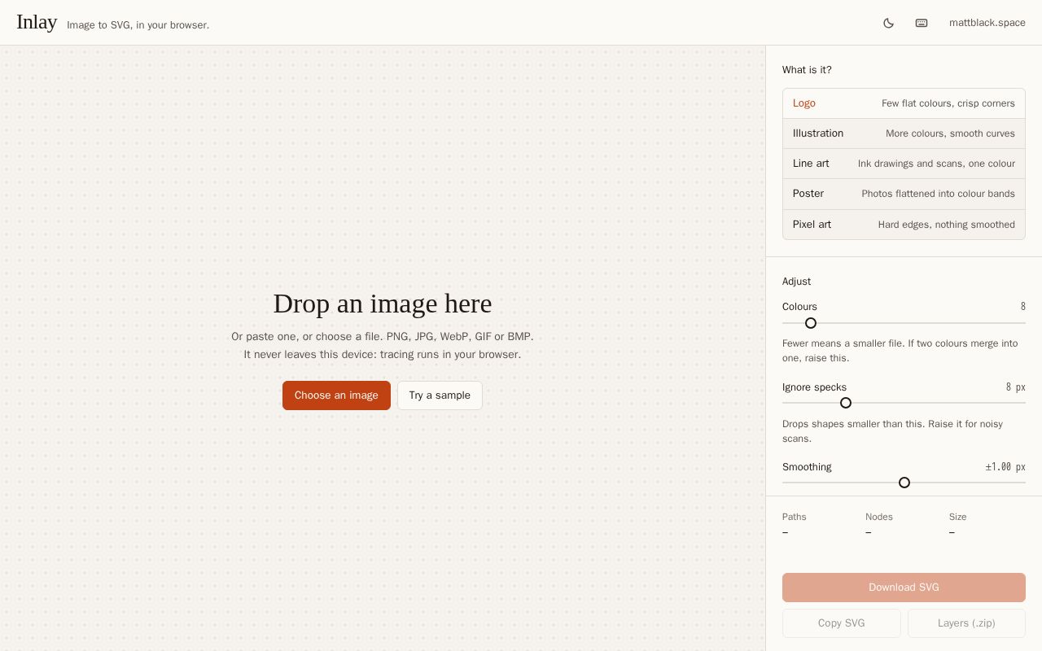Click the 'Photos flattened into colour bands' description
Image resolution: width=1042 pixels, height=651 pixels.
coord(939,194)
